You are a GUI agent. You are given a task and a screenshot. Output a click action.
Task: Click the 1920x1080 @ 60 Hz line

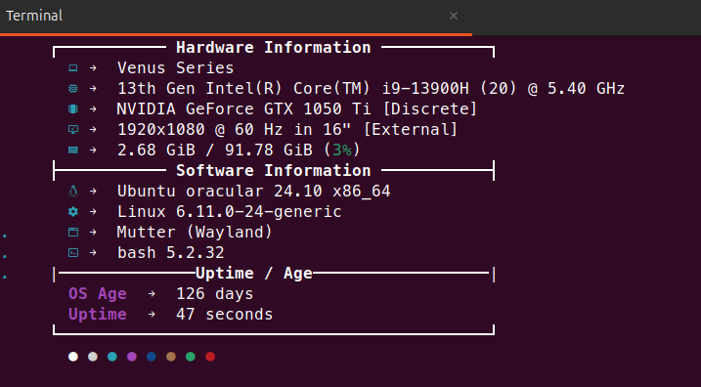click(x=287, y=130)
